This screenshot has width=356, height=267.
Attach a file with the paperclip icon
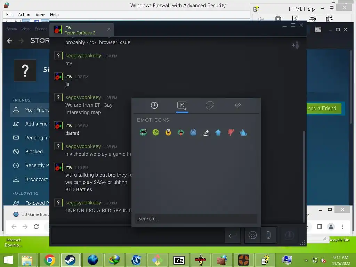click(268, 235)
